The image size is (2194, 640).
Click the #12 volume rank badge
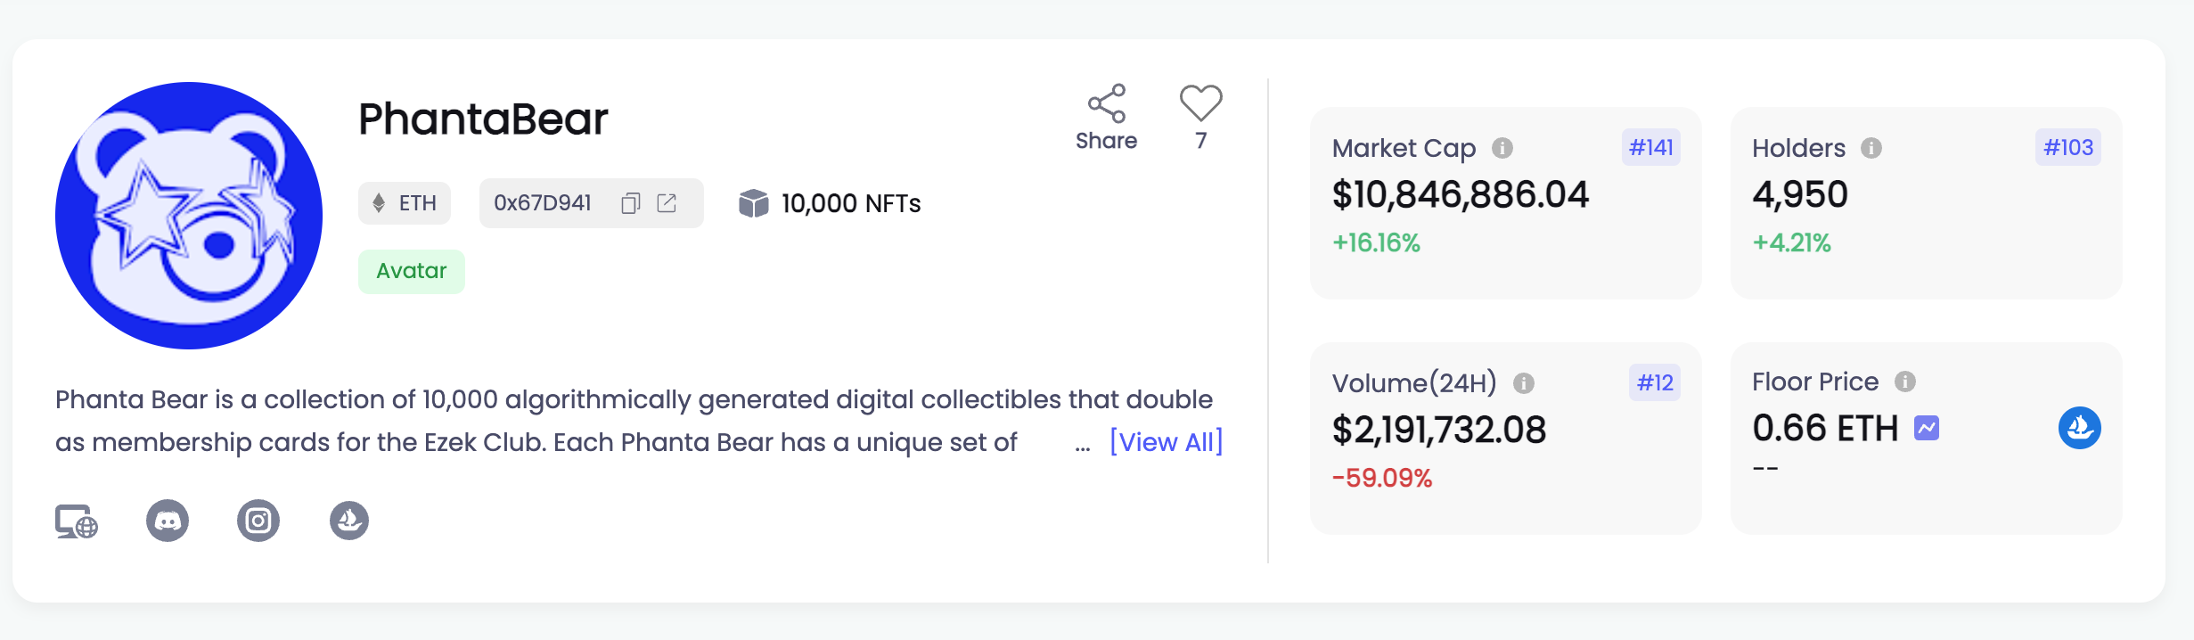pyautogui.click(x=1654, y=383)
